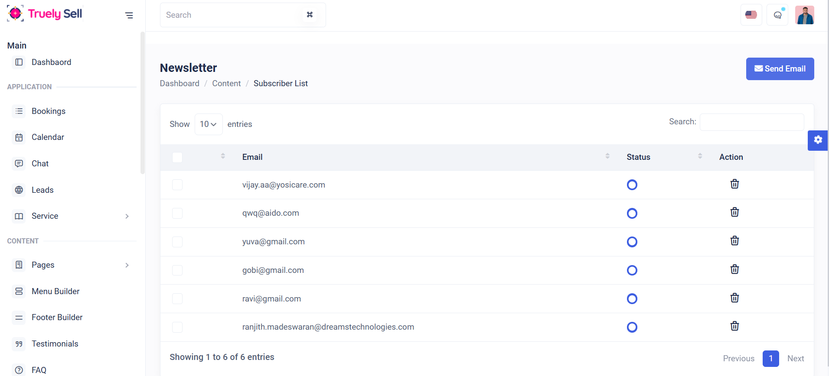Screen dimensions: 829x376
Task: Open Menu Builder from the sidebar
Action: pyautogui.click(x=55, y=292)
